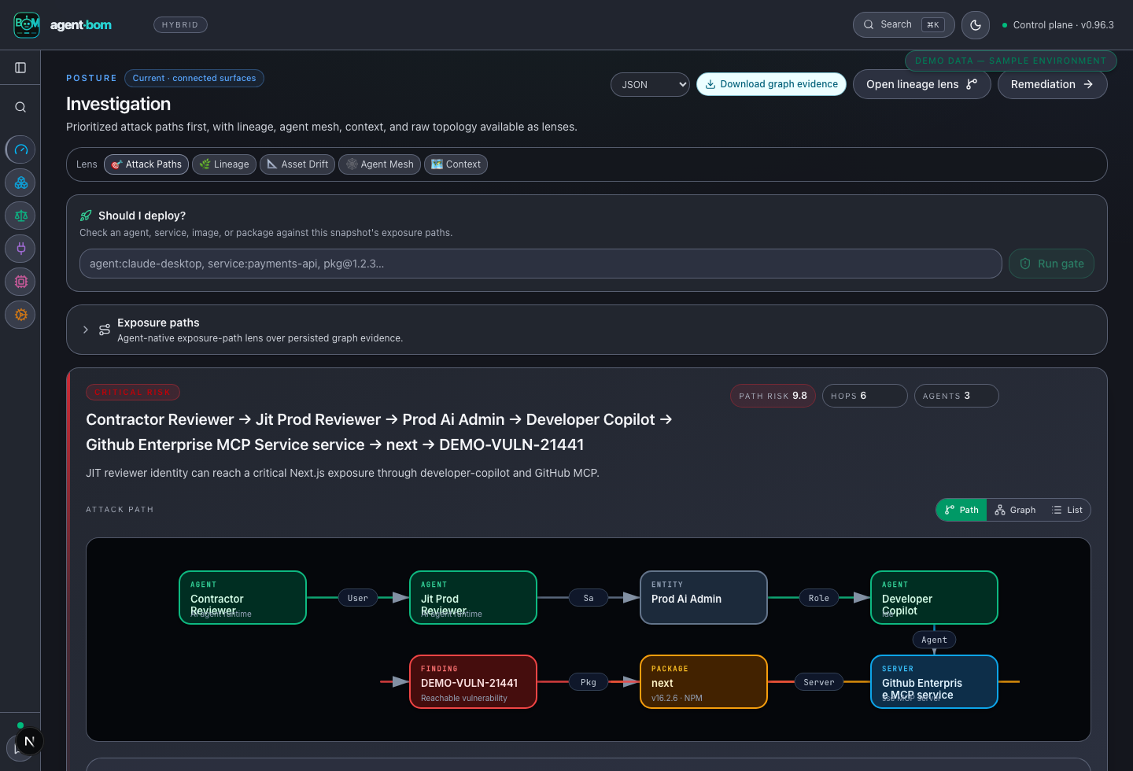The width and height of the screenshot is (1133, 771).
Task: Toggle the sidebar panel icon
Action: coord(20,68)
